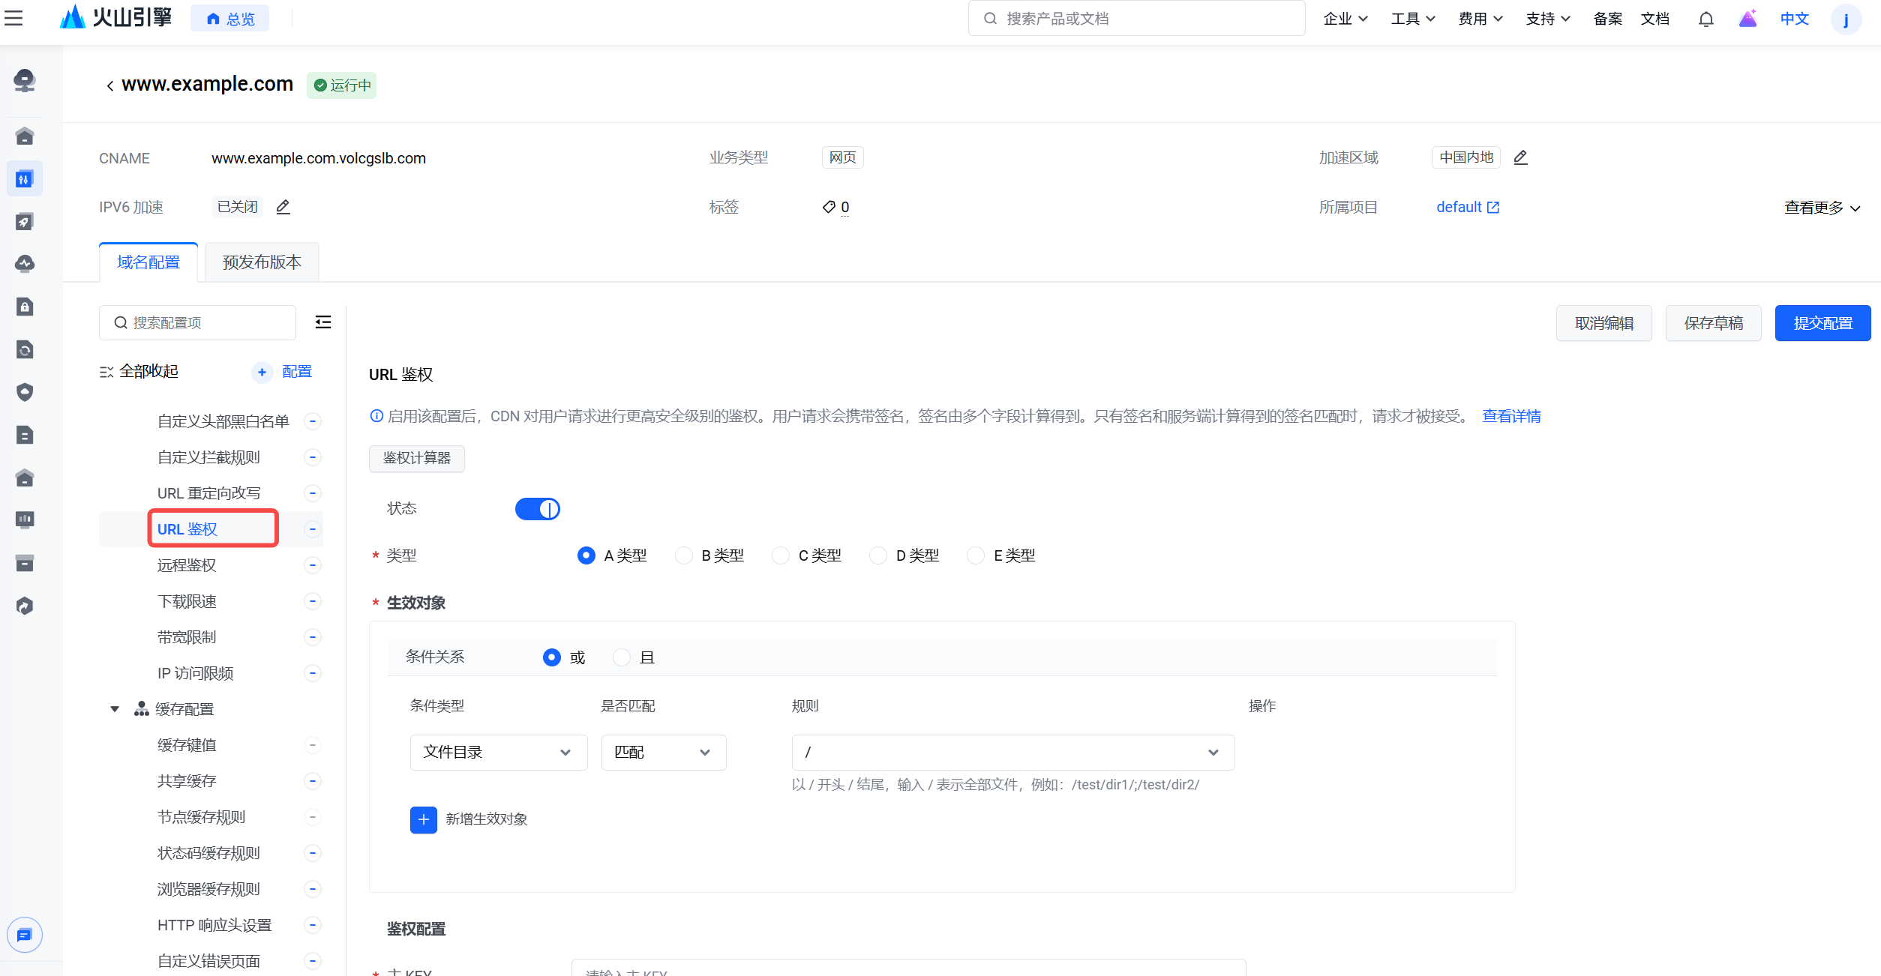Click the edit pencil next to 中国内地
This screenshot has height=976, width=1881.
coord(1520,157)
